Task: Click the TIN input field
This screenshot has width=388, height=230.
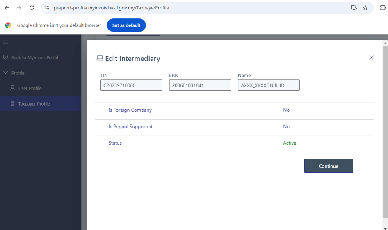Action: [x=131, y=85]
